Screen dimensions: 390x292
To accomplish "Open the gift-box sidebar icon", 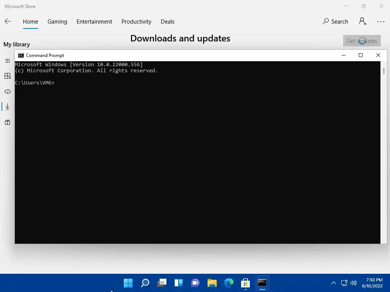I will click(8, 122).
